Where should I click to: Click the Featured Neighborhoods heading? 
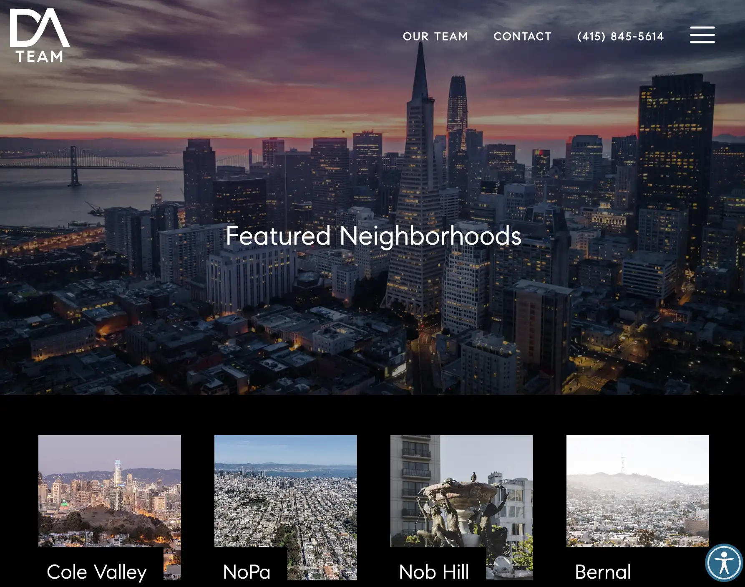click(x=373, y=235)
